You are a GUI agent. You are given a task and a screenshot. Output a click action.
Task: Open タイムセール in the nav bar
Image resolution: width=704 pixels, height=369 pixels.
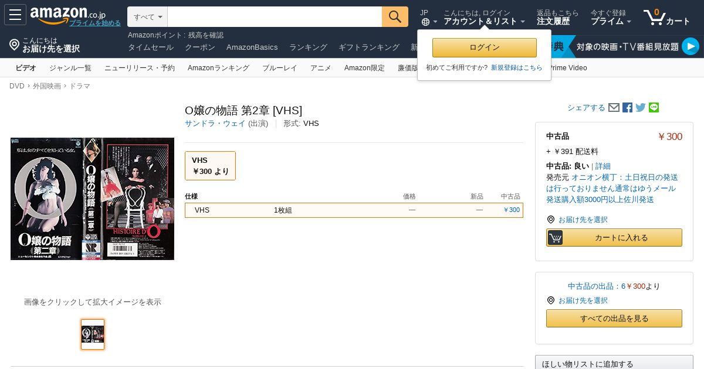151,47
